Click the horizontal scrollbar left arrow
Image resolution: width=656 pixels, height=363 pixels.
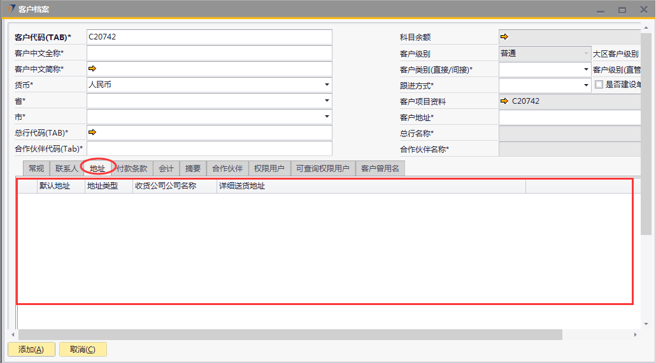point(13,335)
